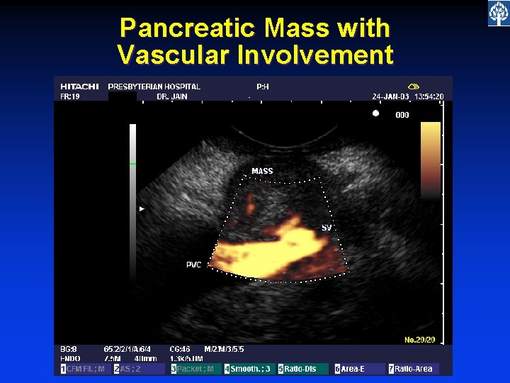Select the 2 AS function key
Screen dimensions: 510x383
[140, 369]
